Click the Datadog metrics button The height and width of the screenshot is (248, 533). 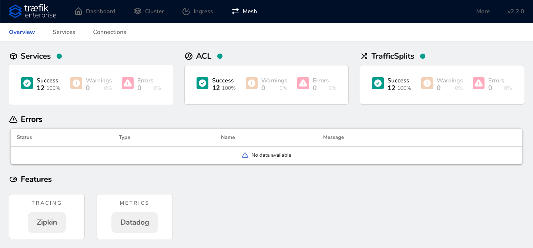pyautogui.click(x=134, y=222)
